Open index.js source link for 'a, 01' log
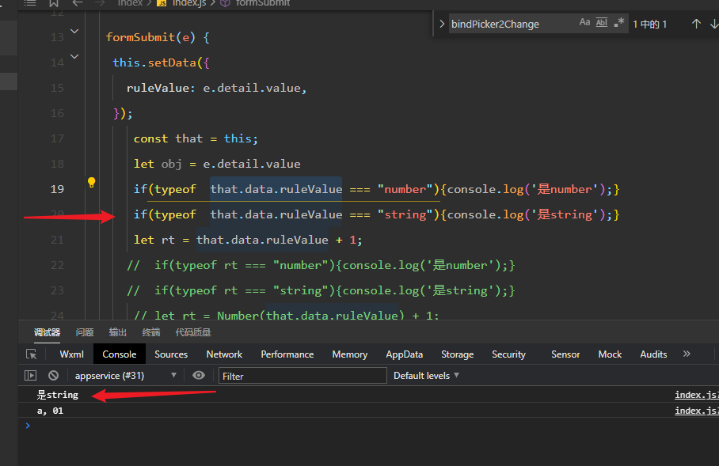Viewport: 719px width, 466px height. [697, 411]
